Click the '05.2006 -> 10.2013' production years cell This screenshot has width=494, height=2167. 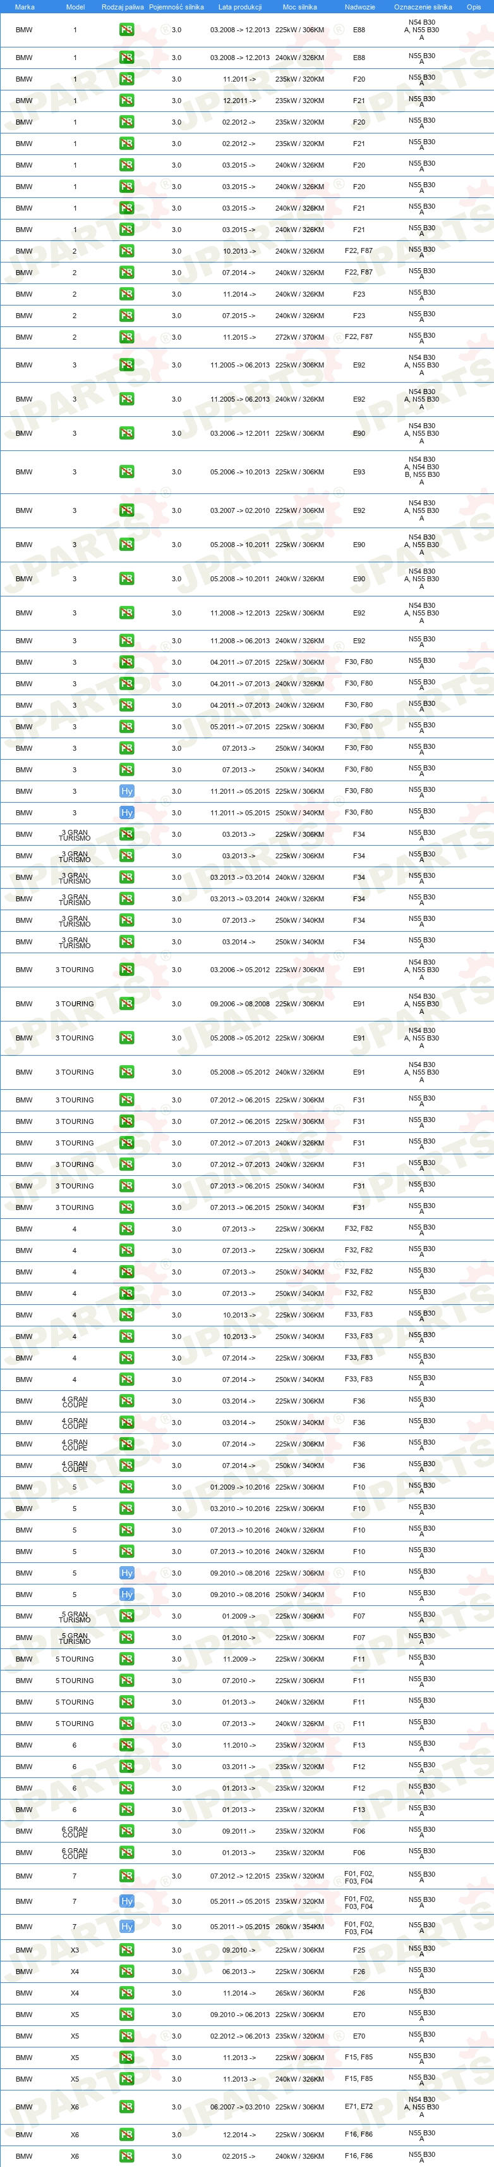(239, 472)
